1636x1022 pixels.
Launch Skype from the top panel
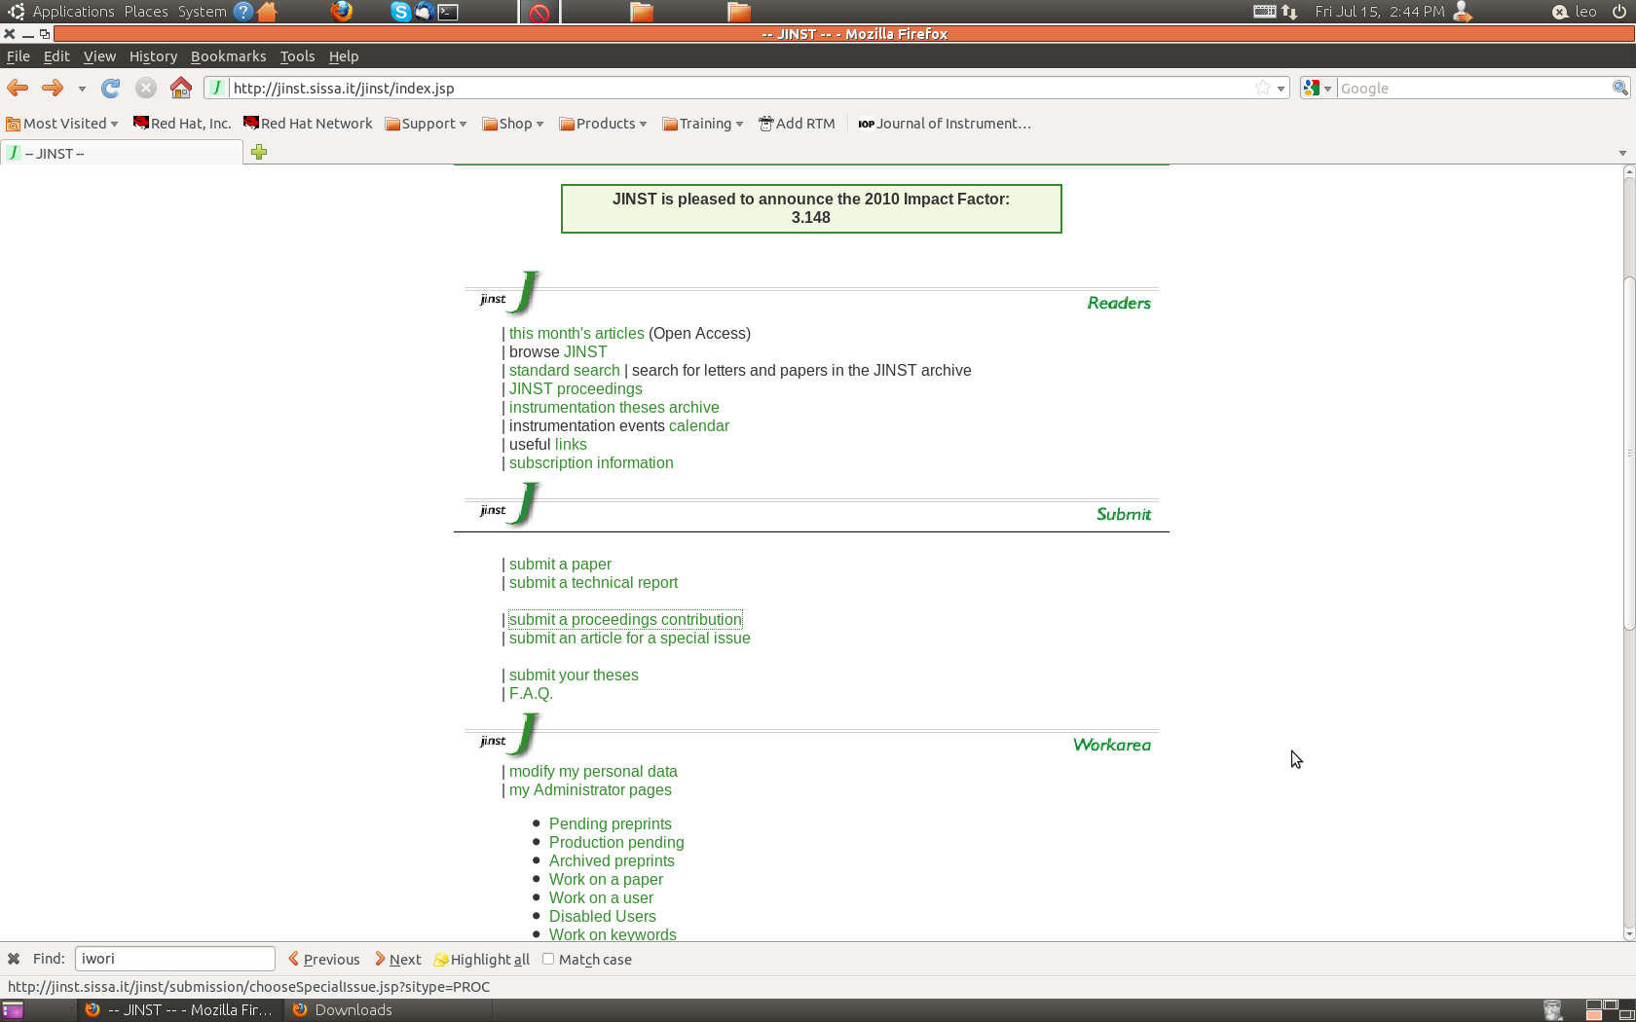(x=400, y=12)
